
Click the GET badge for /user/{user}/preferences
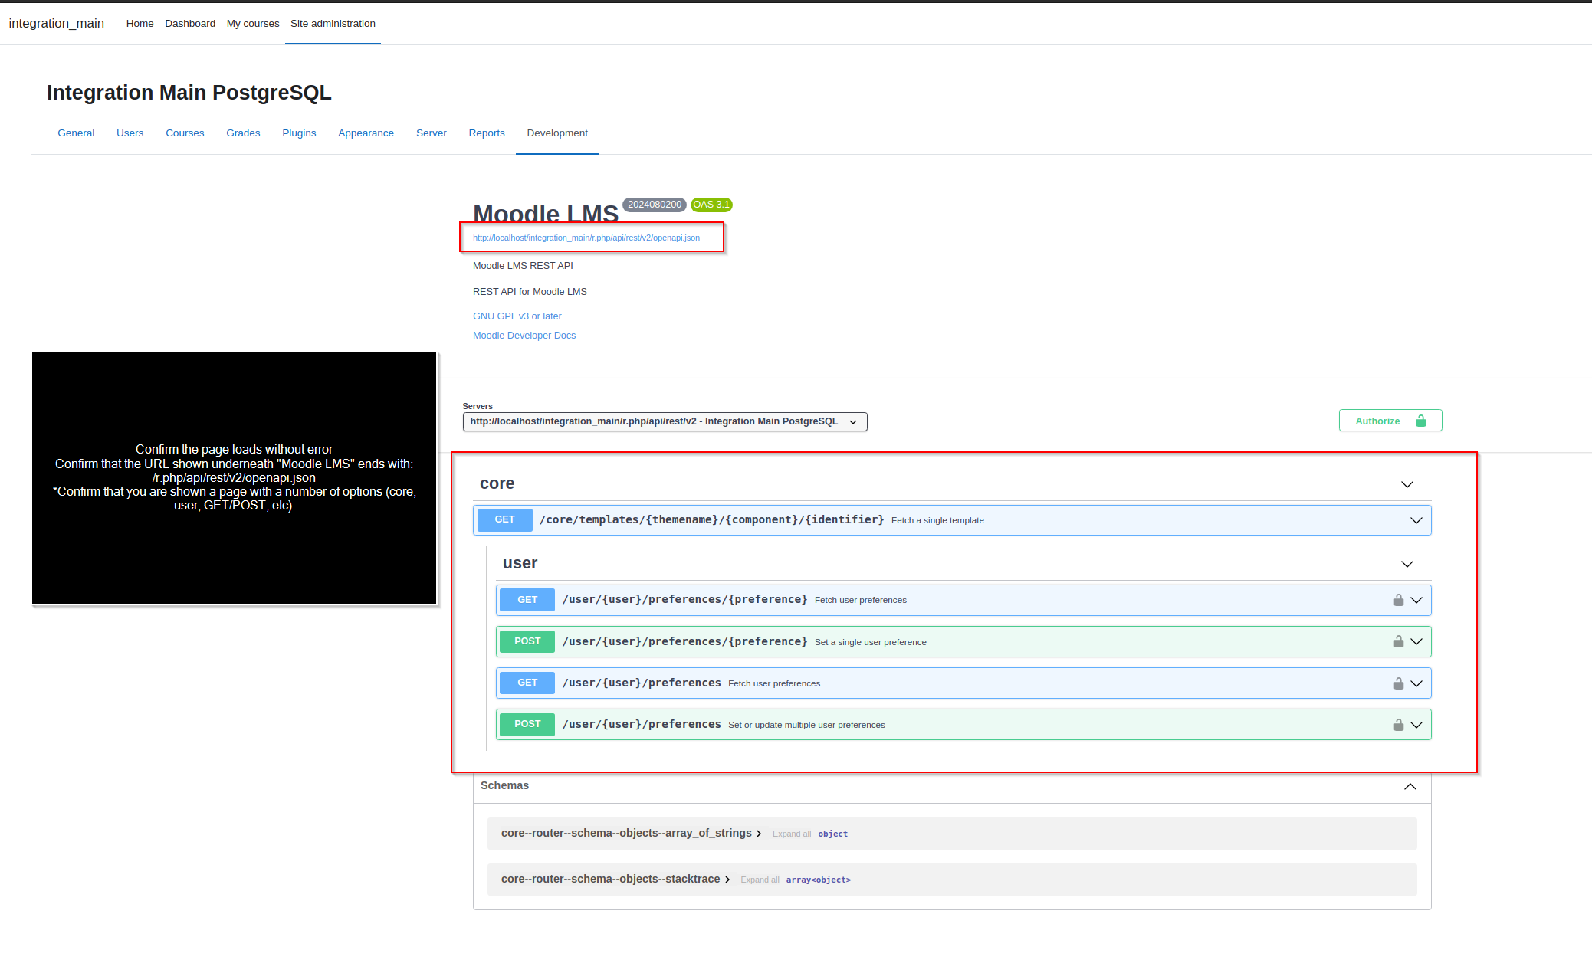click(527, 683)
